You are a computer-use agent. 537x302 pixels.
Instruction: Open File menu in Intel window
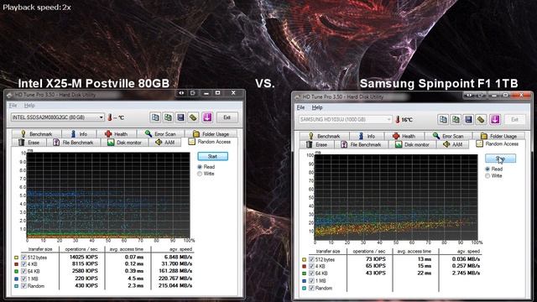tap(13, 105)
